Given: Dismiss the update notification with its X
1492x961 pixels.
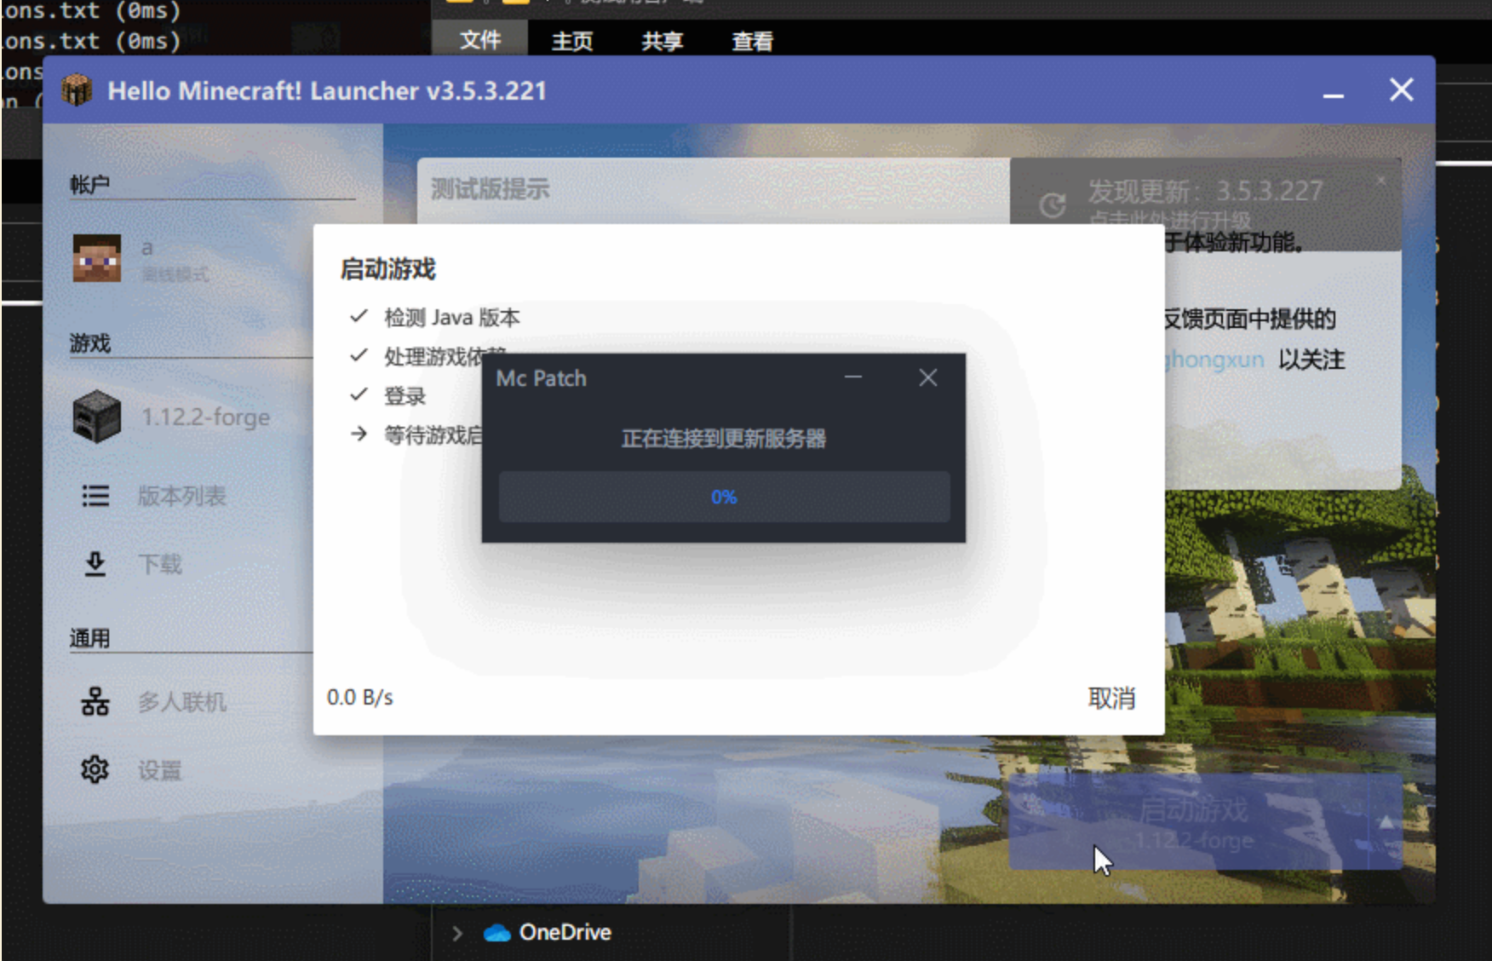Looking at the screenshot, I should [1380, 181].
